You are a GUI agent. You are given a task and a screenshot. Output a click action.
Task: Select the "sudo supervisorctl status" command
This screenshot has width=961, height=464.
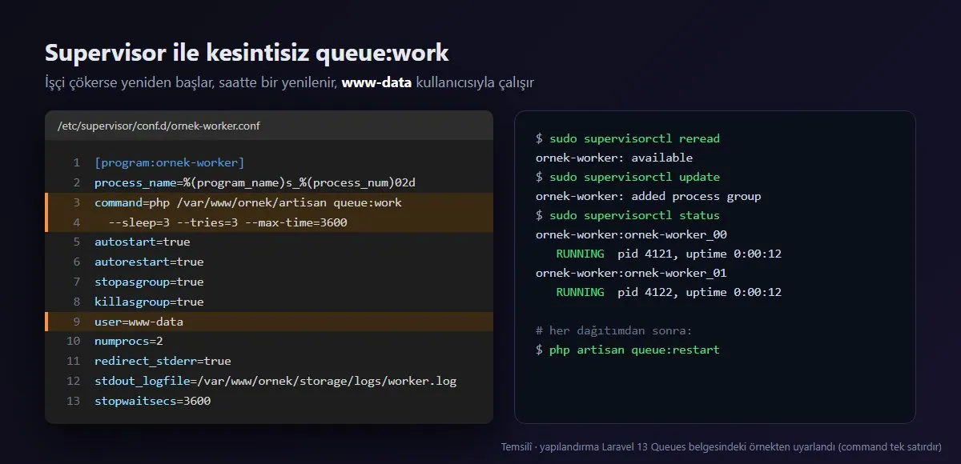[x=634, y=216]
